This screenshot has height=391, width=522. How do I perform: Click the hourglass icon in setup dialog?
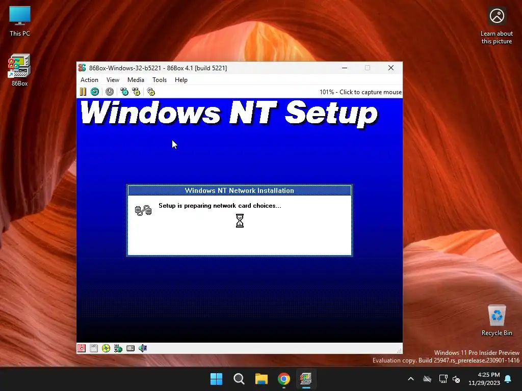(240, 221)
